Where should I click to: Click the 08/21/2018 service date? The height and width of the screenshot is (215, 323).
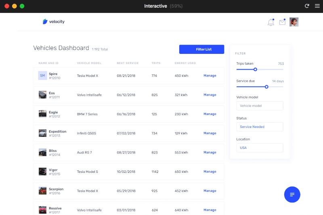pyautogui.click(x=126, y=76)
